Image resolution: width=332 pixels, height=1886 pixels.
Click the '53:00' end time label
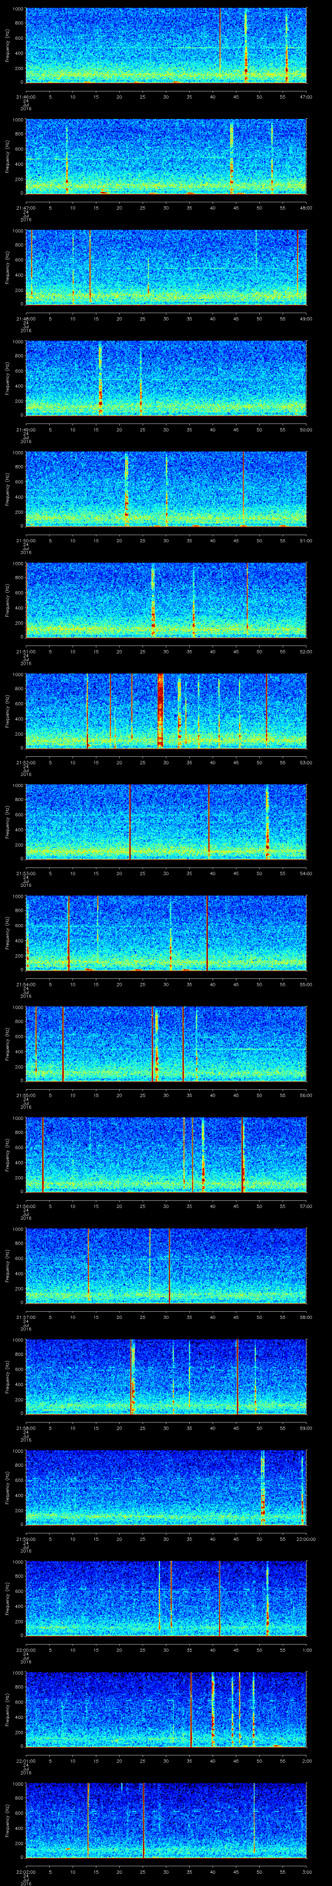tap(306, 762)
